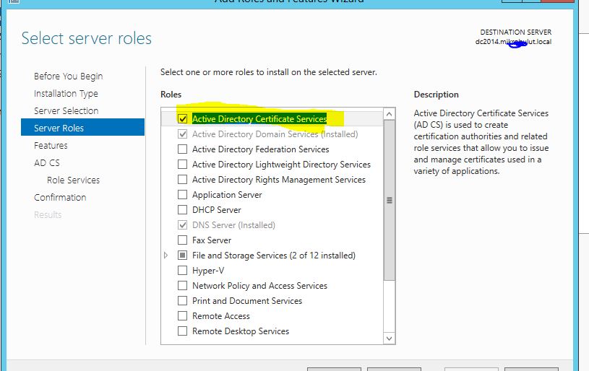Image resolution: width=589 pixels, height=371 pixels.
Task: Go to Before You Begin step
Action: [x=69, y=77]
